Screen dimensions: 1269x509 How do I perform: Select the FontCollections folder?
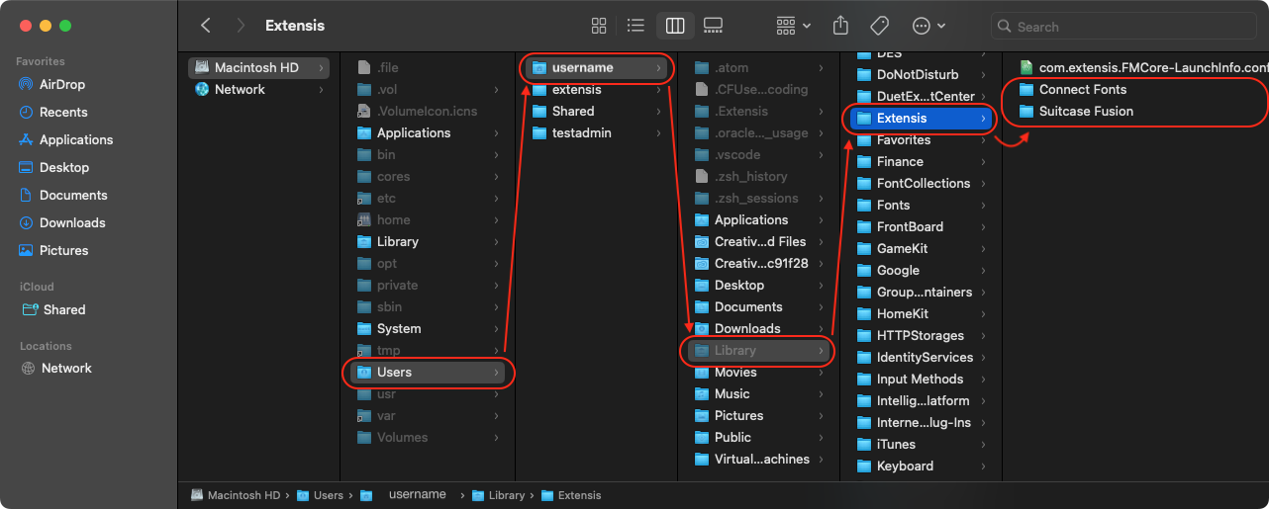pos(921,183)
